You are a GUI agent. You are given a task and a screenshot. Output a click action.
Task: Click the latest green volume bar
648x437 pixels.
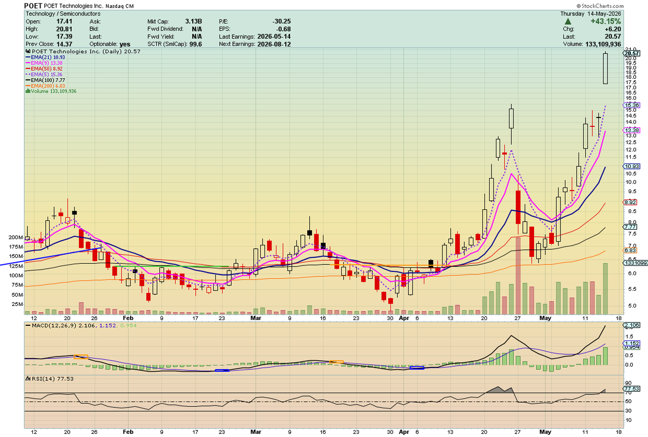[606, 289]
